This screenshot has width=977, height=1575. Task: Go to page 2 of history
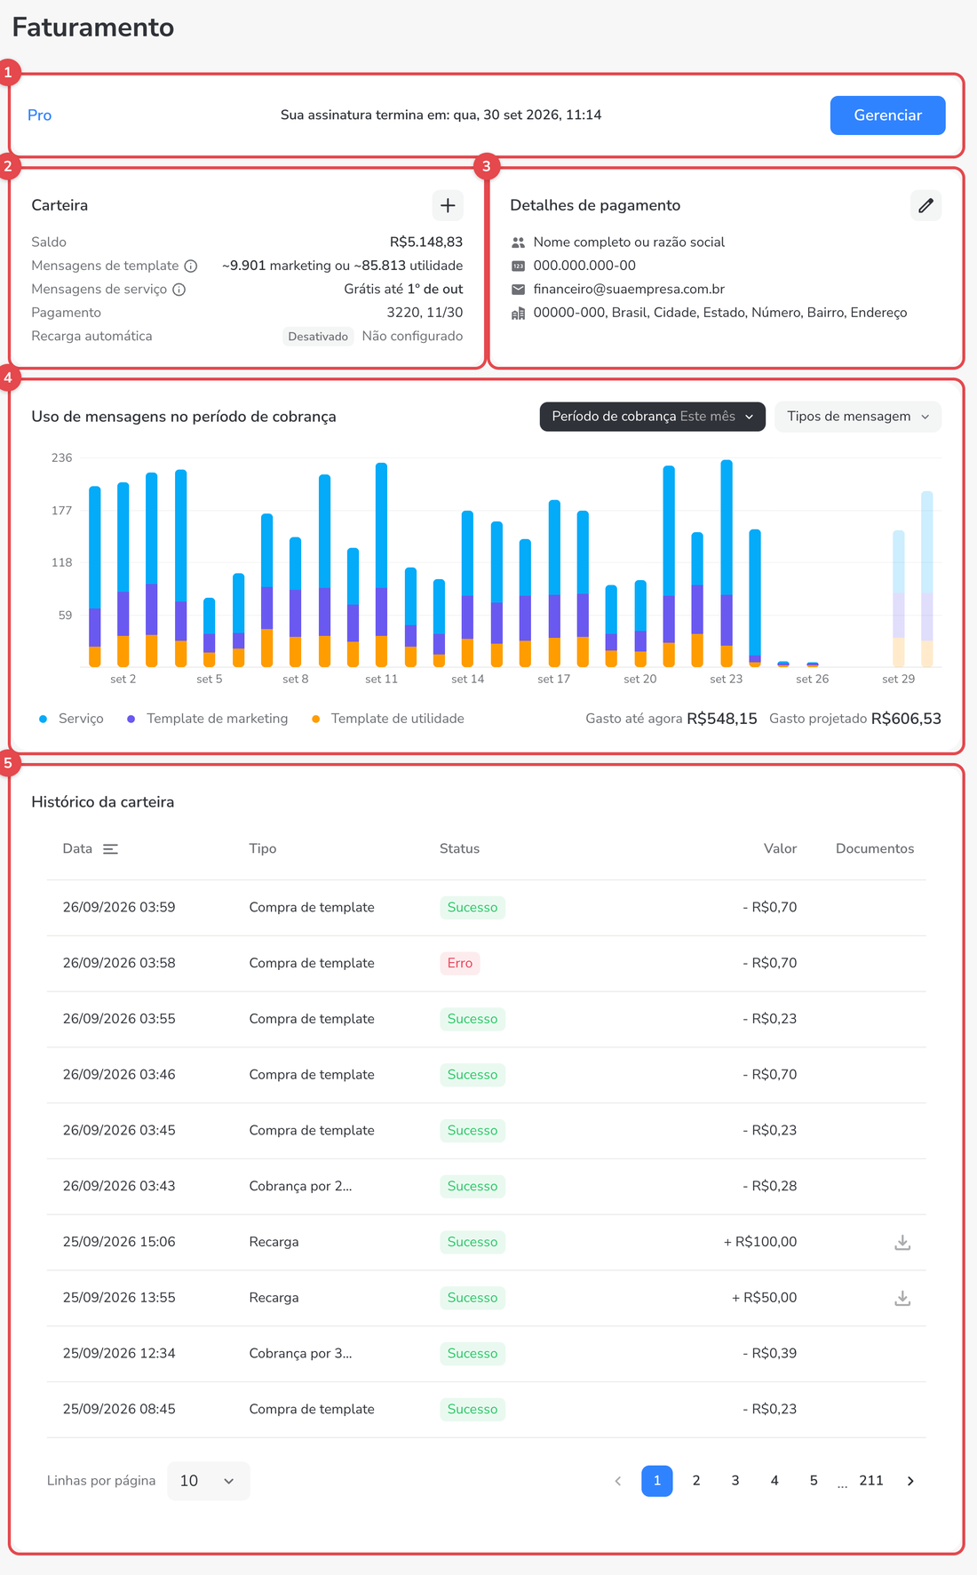click(696, 1481)
